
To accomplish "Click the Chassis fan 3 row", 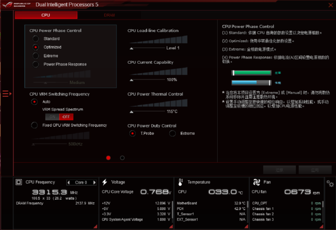I will [x=287, y=219].
